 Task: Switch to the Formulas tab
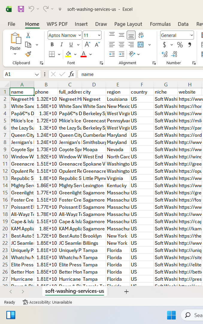[160, 24]
